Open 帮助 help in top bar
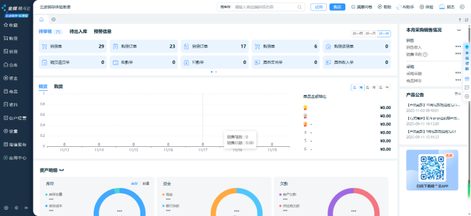Viewport: 471px width, 216px height. [x=384, y=7]
